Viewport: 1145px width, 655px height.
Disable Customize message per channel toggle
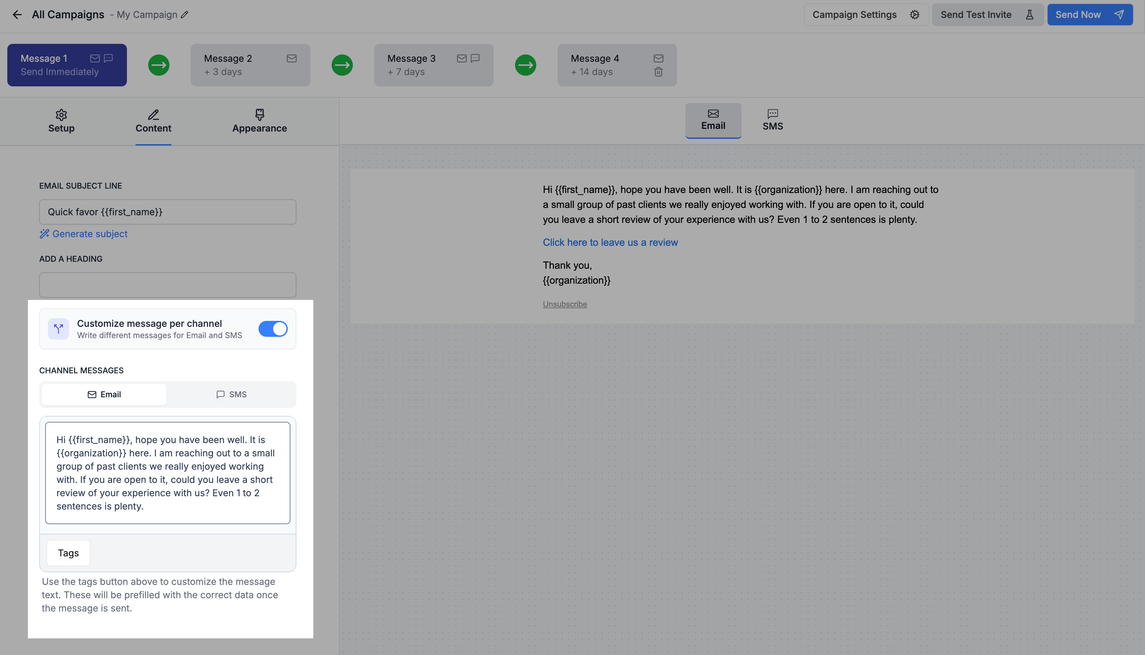[273, 329]
